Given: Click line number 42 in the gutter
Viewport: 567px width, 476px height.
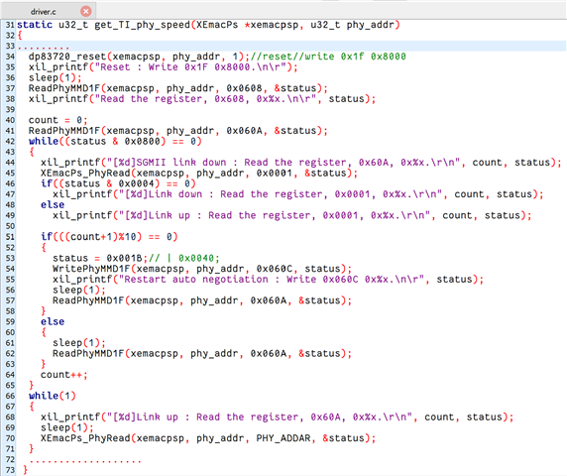Looking at the screenshot, I should click(10, 142).
